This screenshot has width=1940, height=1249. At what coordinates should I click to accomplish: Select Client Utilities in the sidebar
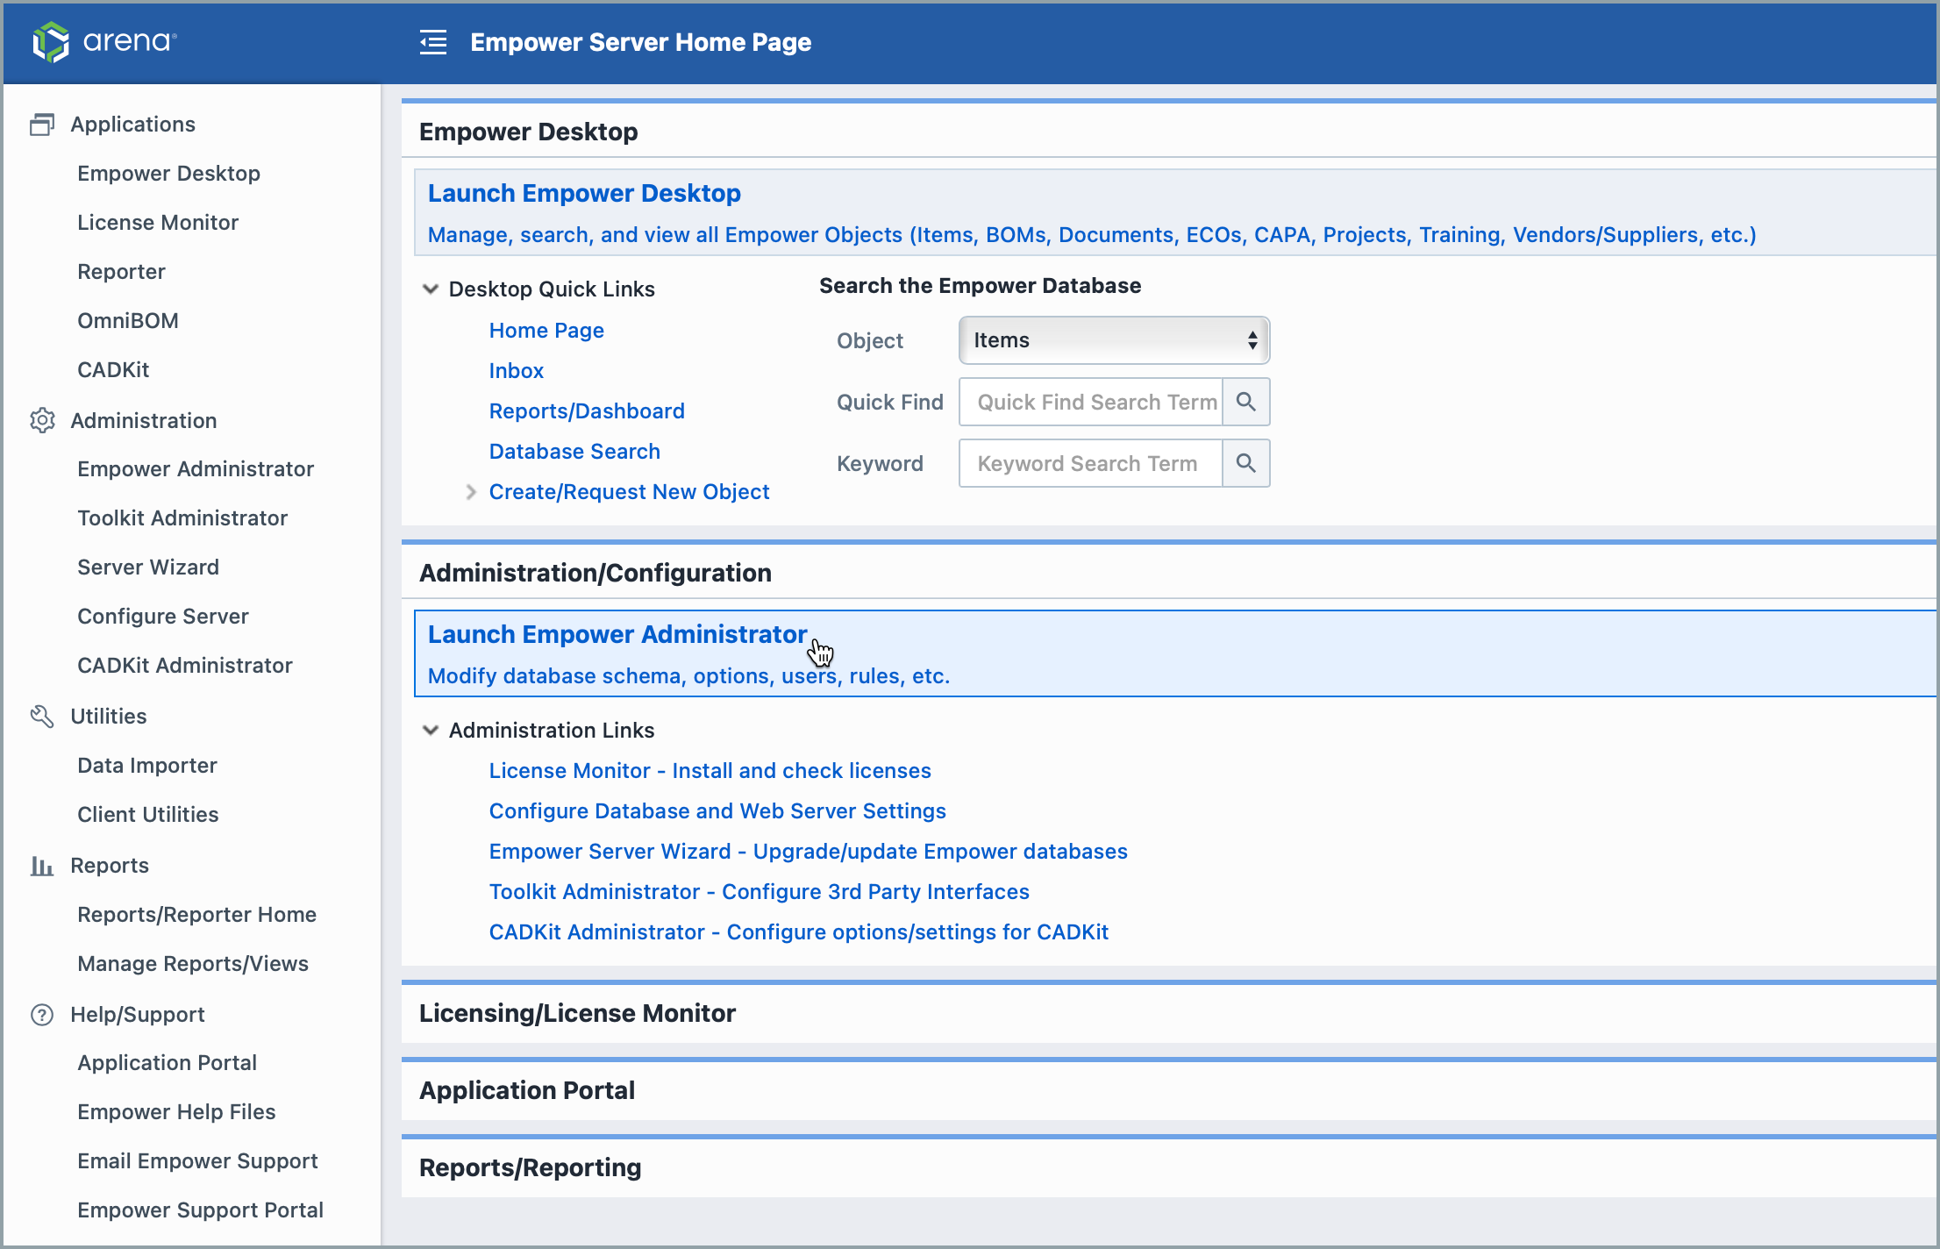click(x=148, y=815)
